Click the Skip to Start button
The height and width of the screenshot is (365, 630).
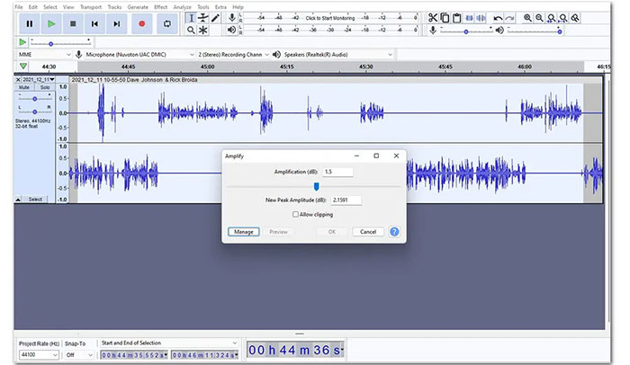coord(95,23)
